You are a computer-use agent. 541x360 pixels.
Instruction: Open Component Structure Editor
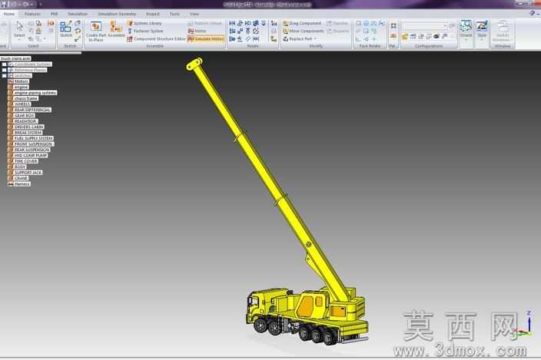156,39
